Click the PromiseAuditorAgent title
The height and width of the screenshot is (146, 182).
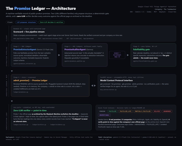[x=75, y=49]
